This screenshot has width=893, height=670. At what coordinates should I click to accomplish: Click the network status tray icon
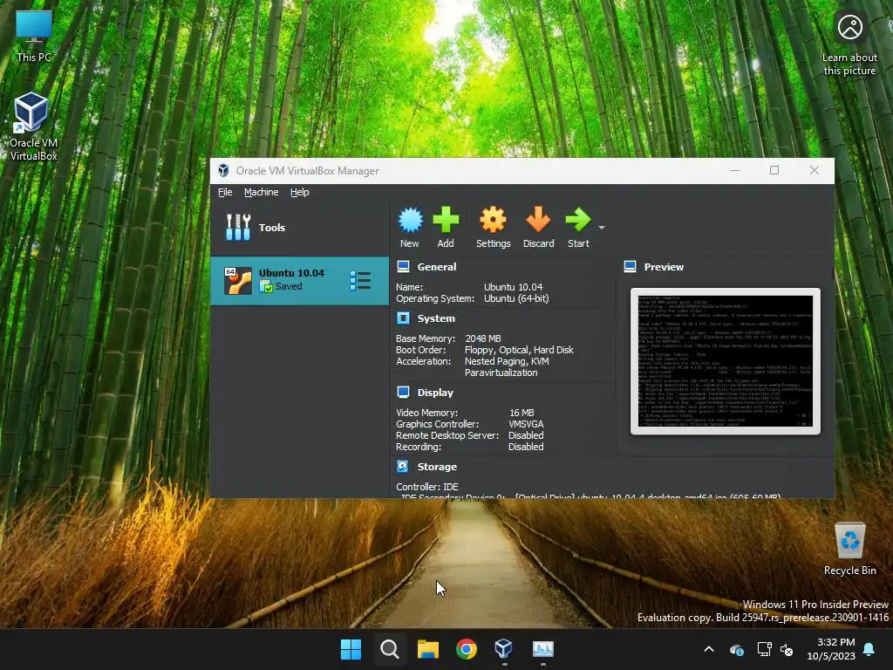tap(764, 649)
